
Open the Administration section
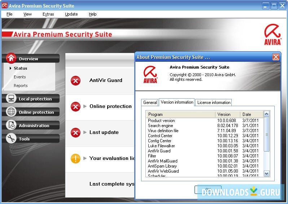pos(31,126)
